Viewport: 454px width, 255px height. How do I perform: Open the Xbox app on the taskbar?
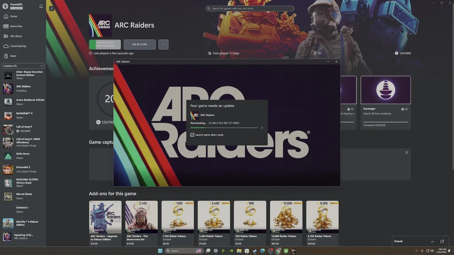[286, 251]
